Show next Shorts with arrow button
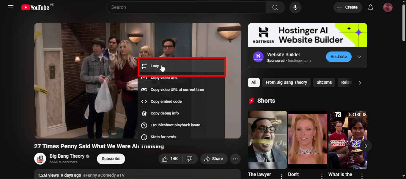The width and height of the screenshot is (406, 179). tap(366, 146)
